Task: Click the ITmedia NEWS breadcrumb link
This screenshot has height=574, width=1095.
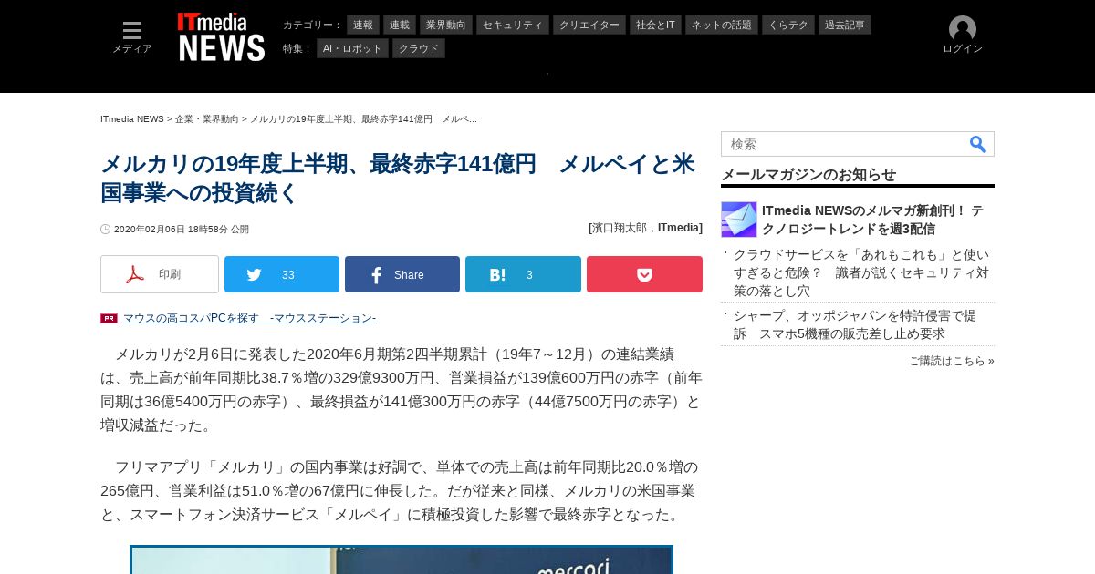Action: [x=132, y=119]
